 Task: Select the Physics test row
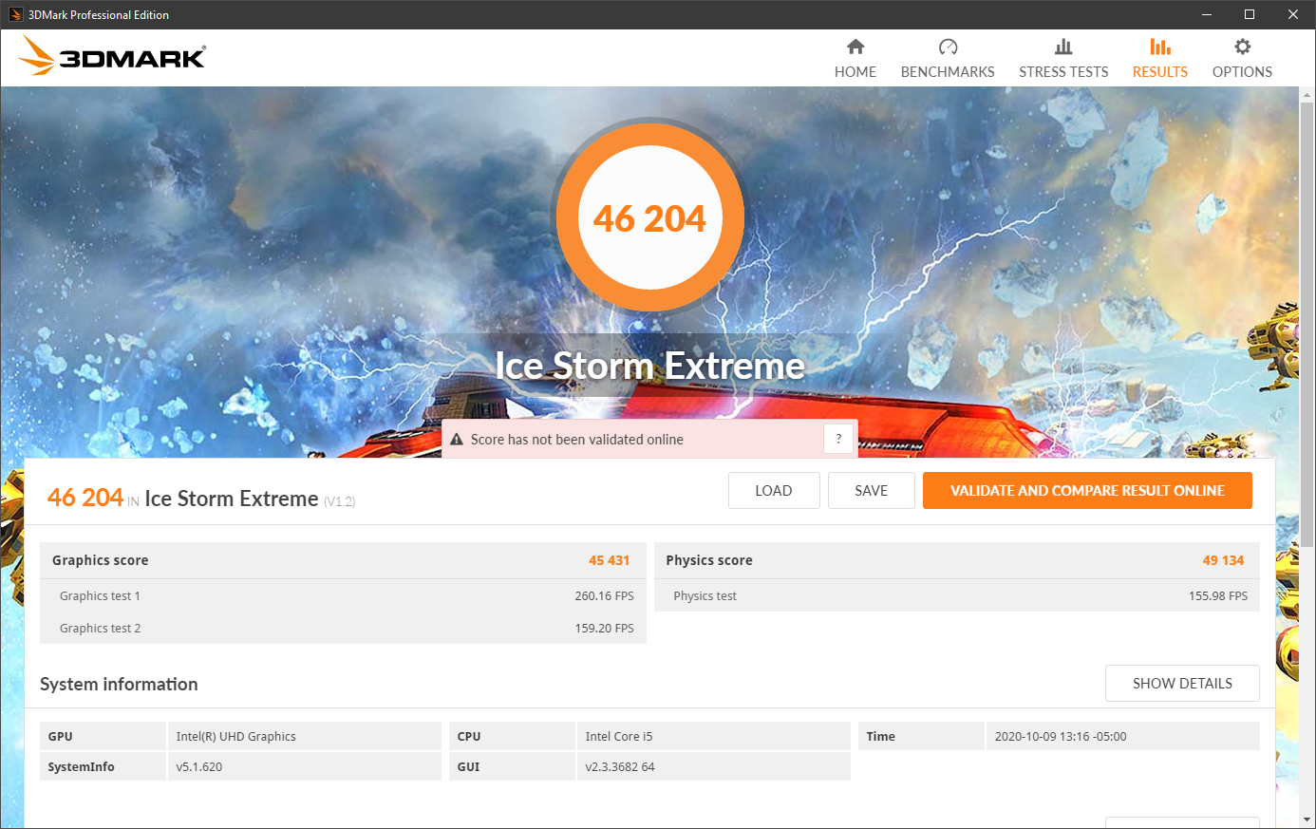coord(957,596)
